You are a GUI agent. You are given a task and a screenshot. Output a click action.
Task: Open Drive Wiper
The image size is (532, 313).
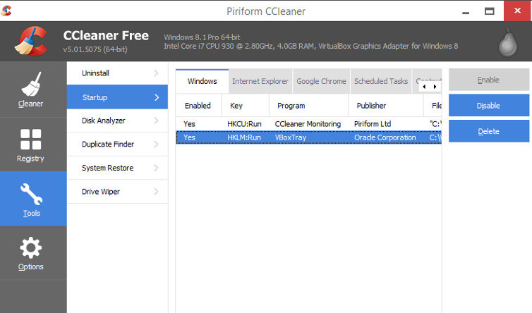[117, 192]
